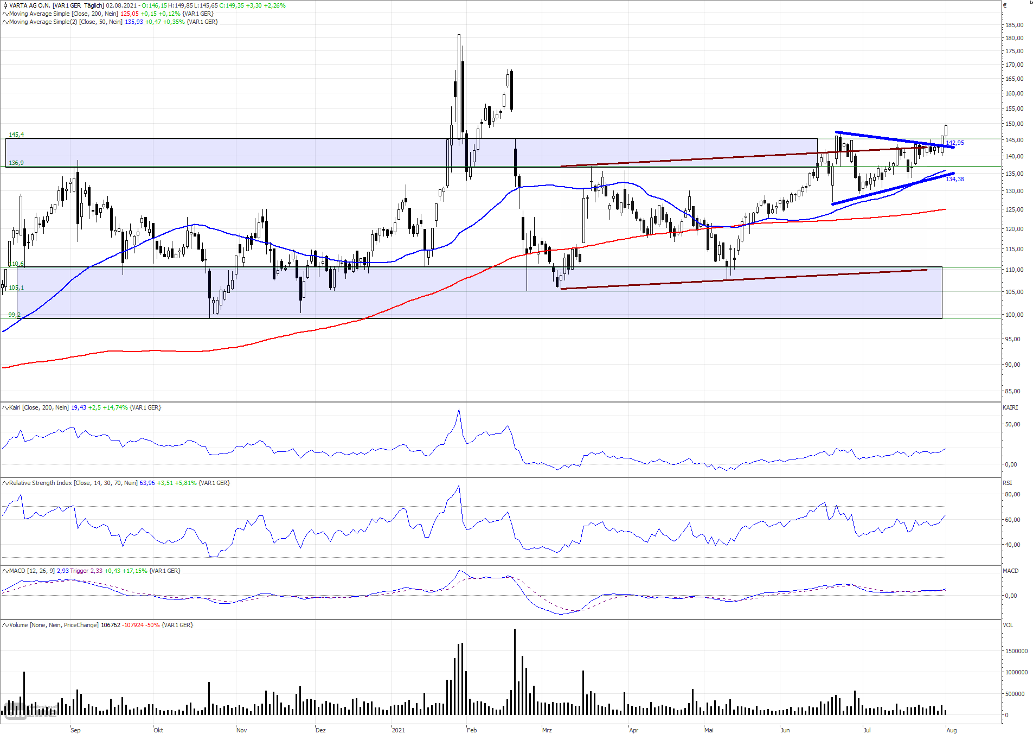Click the Mrz label on the time axis

coord(547,730)
